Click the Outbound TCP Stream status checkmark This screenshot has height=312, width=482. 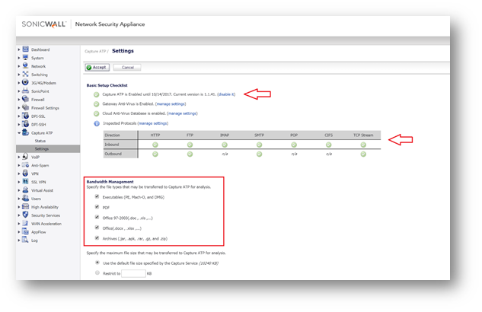[x=363, y=154]
